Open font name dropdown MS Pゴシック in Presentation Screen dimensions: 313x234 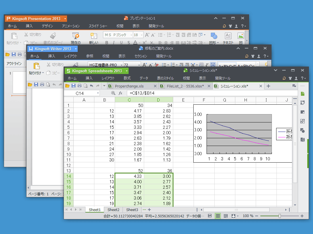[x=131, y=35]
